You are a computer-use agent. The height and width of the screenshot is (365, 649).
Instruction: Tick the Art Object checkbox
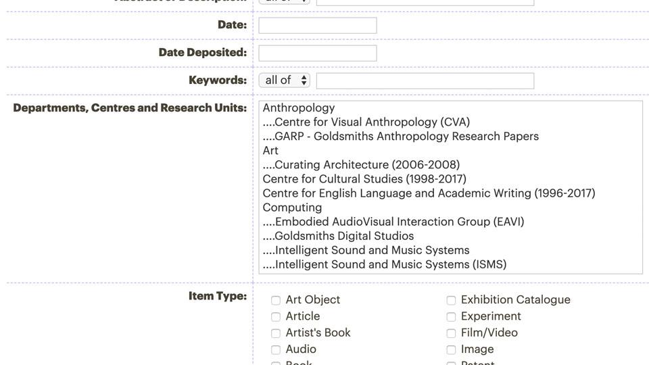[x=276, y=300]
